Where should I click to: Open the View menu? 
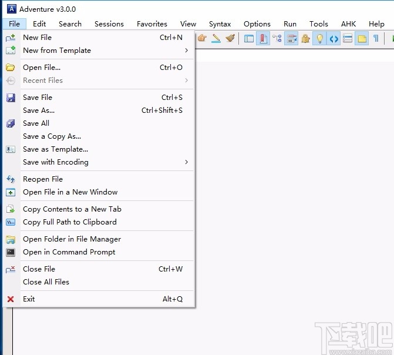pos(188,24)
